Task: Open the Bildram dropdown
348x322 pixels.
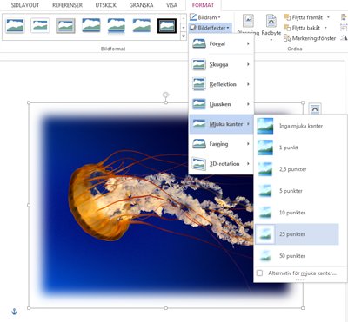Action: (205, 17)
